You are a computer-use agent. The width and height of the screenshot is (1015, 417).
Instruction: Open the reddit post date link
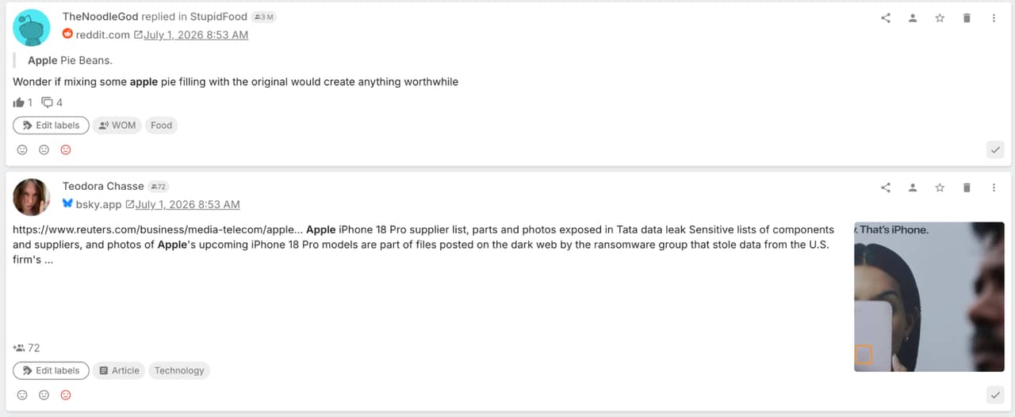pos(196,35)
